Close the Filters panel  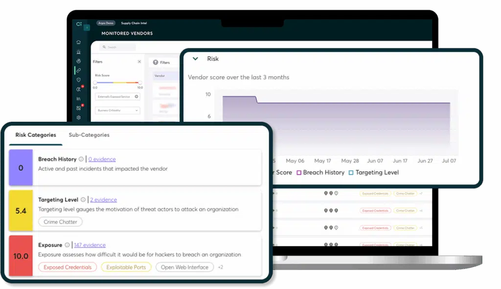point(139,62)
